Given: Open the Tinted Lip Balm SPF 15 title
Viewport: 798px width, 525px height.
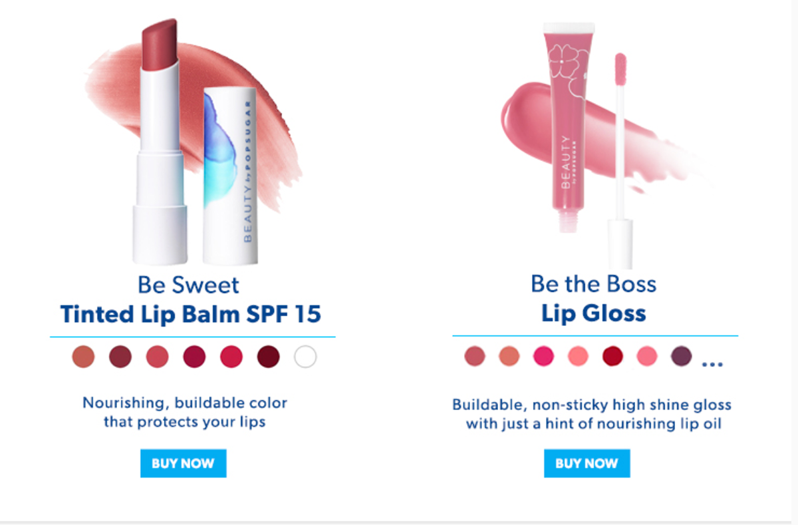Looking at the screenshot, I should coord(190,313).
